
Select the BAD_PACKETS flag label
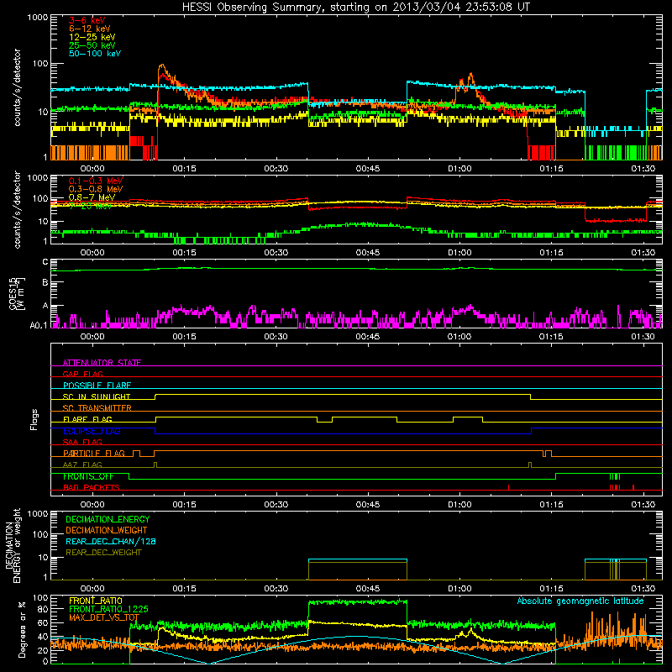pyautogui.click(x=92, y=487)
